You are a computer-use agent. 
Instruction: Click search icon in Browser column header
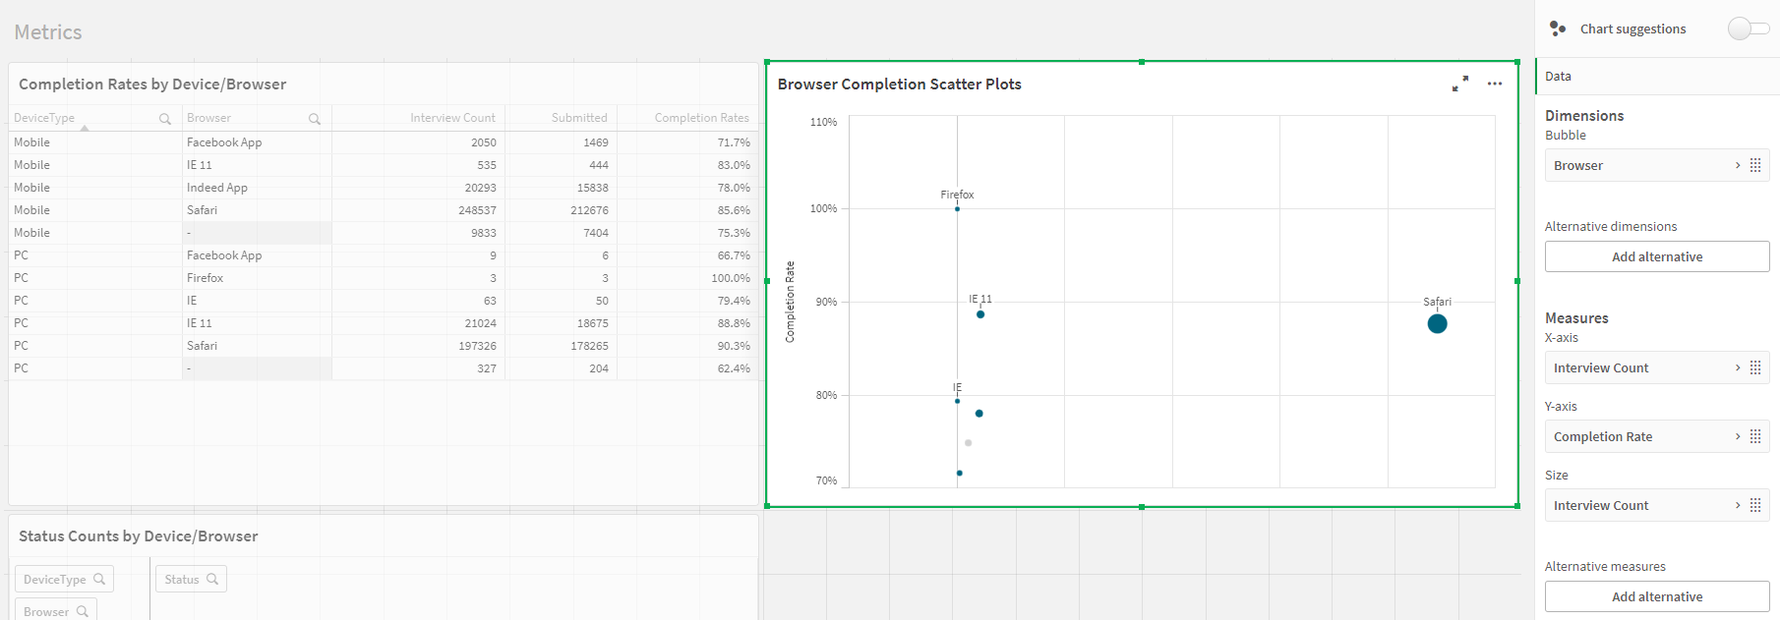(x=315, y=119)
